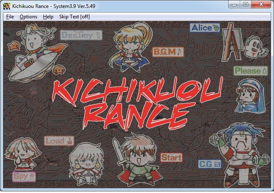Click the praying nun in blue veil
Screen dimensions: 274x193
250,96
